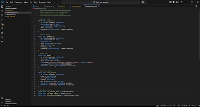This screenshot has width=200, height=107.
Task: Close the database_schema.sql tab
Action: (x=99, y=6)
